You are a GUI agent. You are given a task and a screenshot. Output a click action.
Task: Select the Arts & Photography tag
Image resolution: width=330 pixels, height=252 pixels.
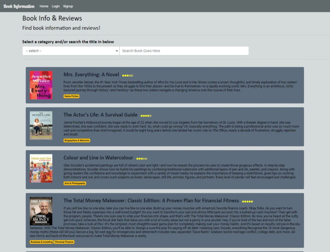(75, 183)
